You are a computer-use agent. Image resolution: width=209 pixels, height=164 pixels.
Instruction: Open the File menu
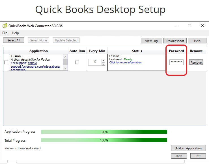click(5, 33)
